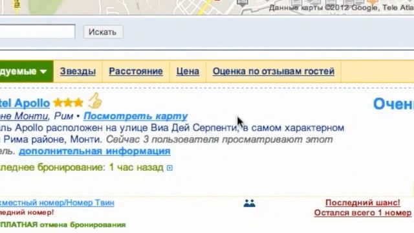The image size is (414, 233).
Task: Sort results by Звезды
Action: (78, 71)
